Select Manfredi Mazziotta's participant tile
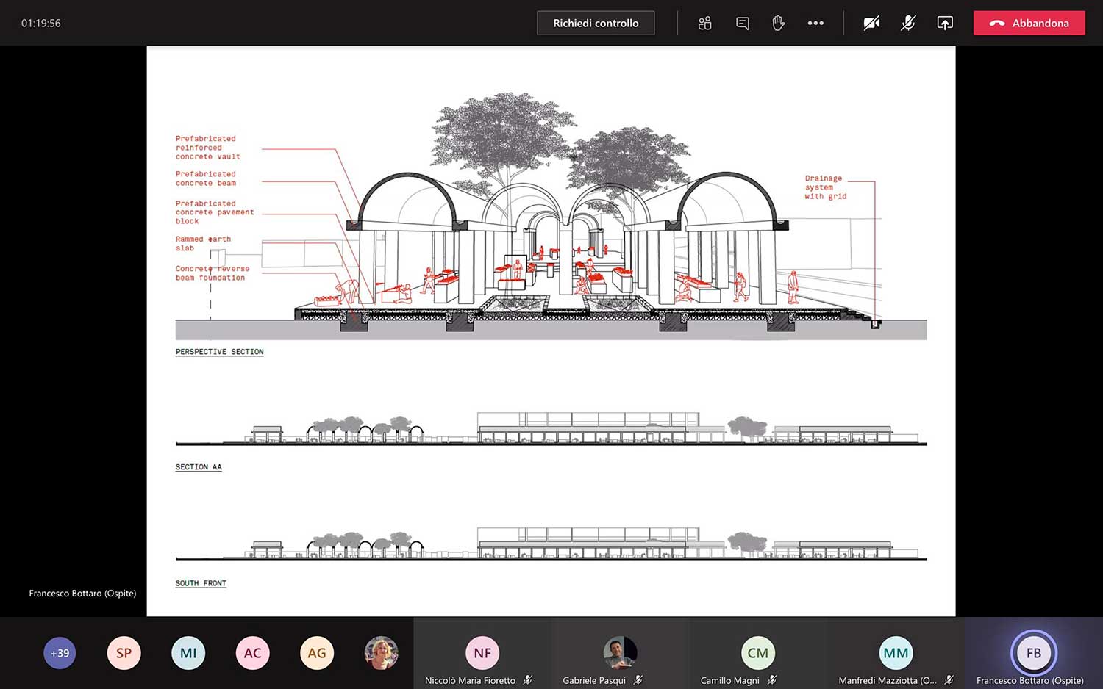The height and width of the screenshot is (689, 1103). [x=895, y=654]
